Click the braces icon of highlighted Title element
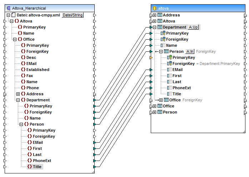The width and height of the screenshot is (249, 177). click(30, 167)
